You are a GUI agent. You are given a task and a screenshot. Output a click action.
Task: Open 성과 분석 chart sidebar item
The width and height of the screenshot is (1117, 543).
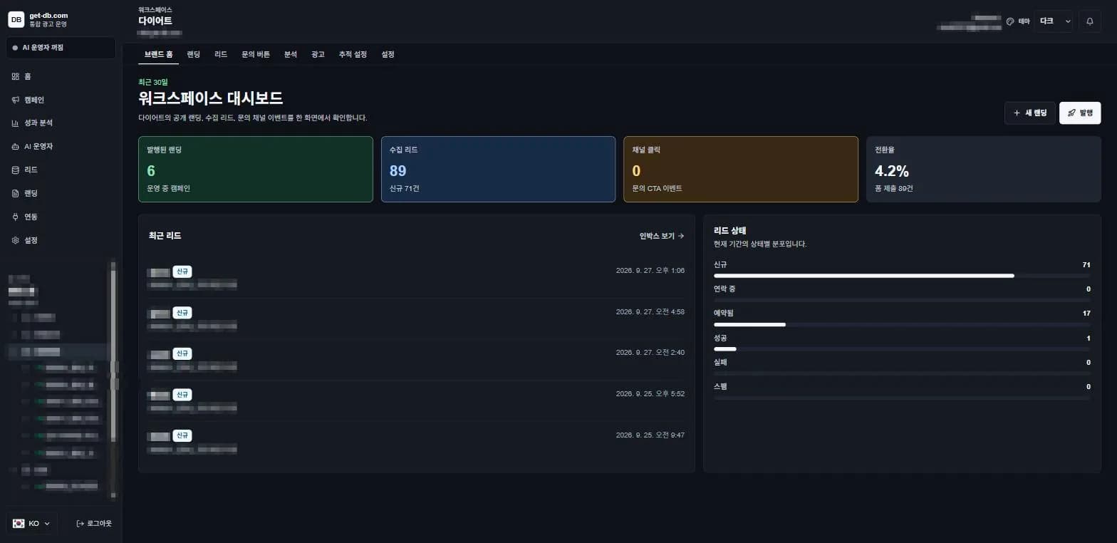(x=61, y=123)
